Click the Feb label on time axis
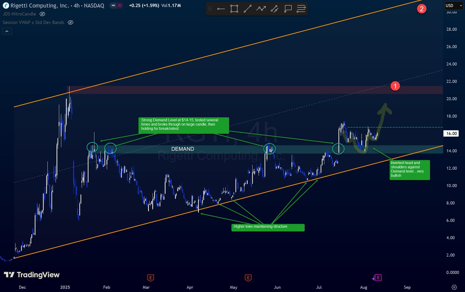The height and width of the screenshot is (292, 465). point(107,287)
